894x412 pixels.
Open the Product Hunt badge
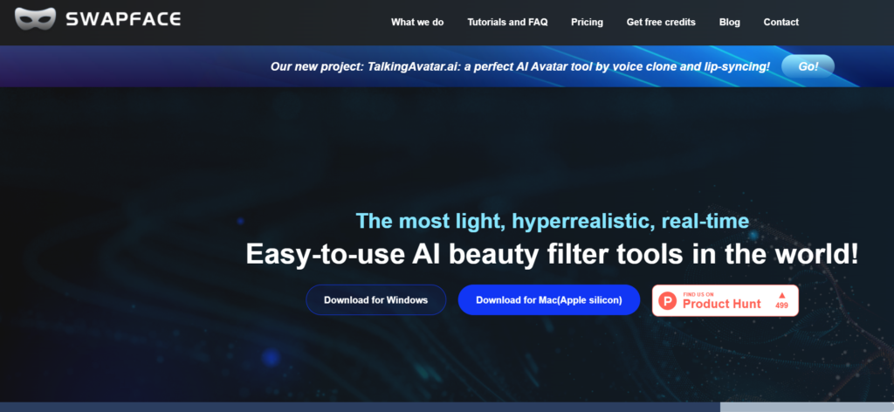pyautogui.click(x=726, y=300)
